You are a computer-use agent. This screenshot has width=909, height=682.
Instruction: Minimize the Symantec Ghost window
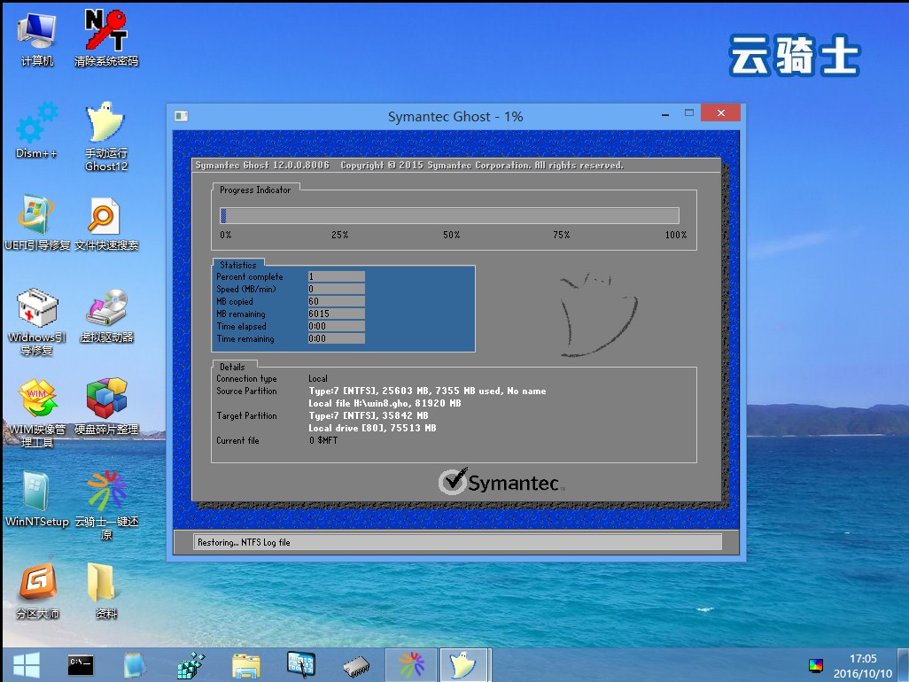665,114
